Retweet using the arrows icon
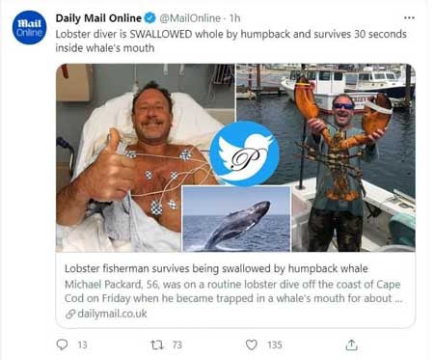The width and height of the screenshot is (434, 360). click(x=157, y=345)
